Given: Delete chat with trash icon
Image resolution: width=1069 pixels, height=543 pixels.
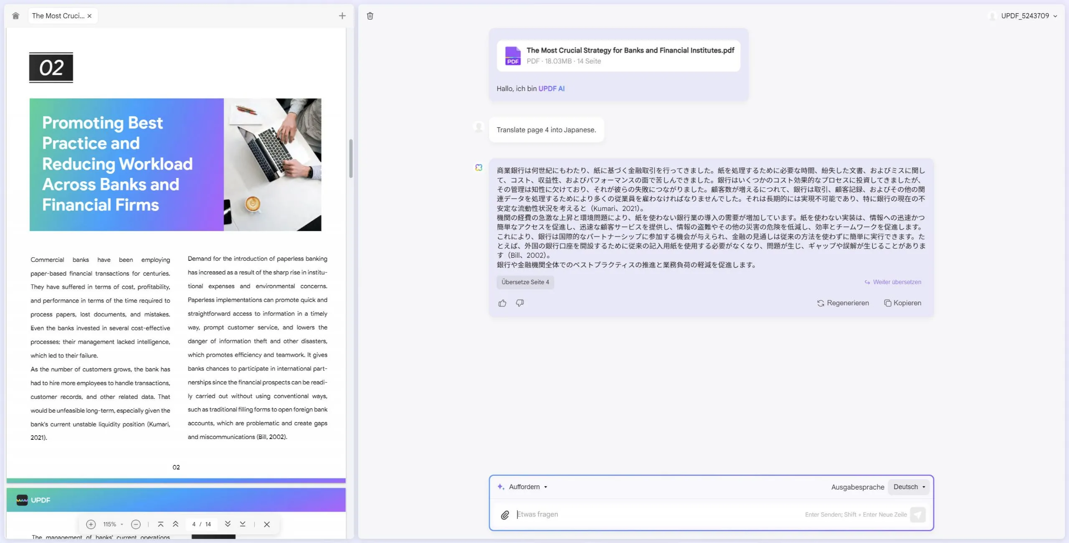Looking at the screenshot, I should [370, 16].
